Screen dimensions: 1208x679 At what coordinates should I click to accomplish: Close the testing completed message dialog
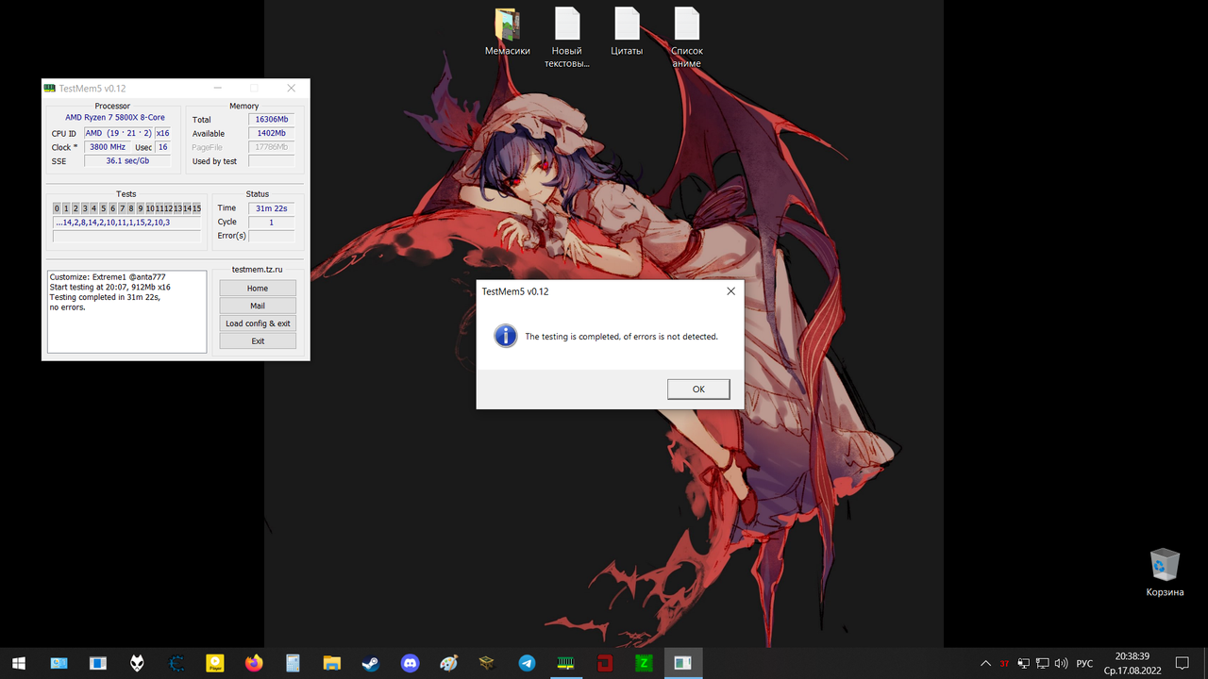[x=730, y=291]
